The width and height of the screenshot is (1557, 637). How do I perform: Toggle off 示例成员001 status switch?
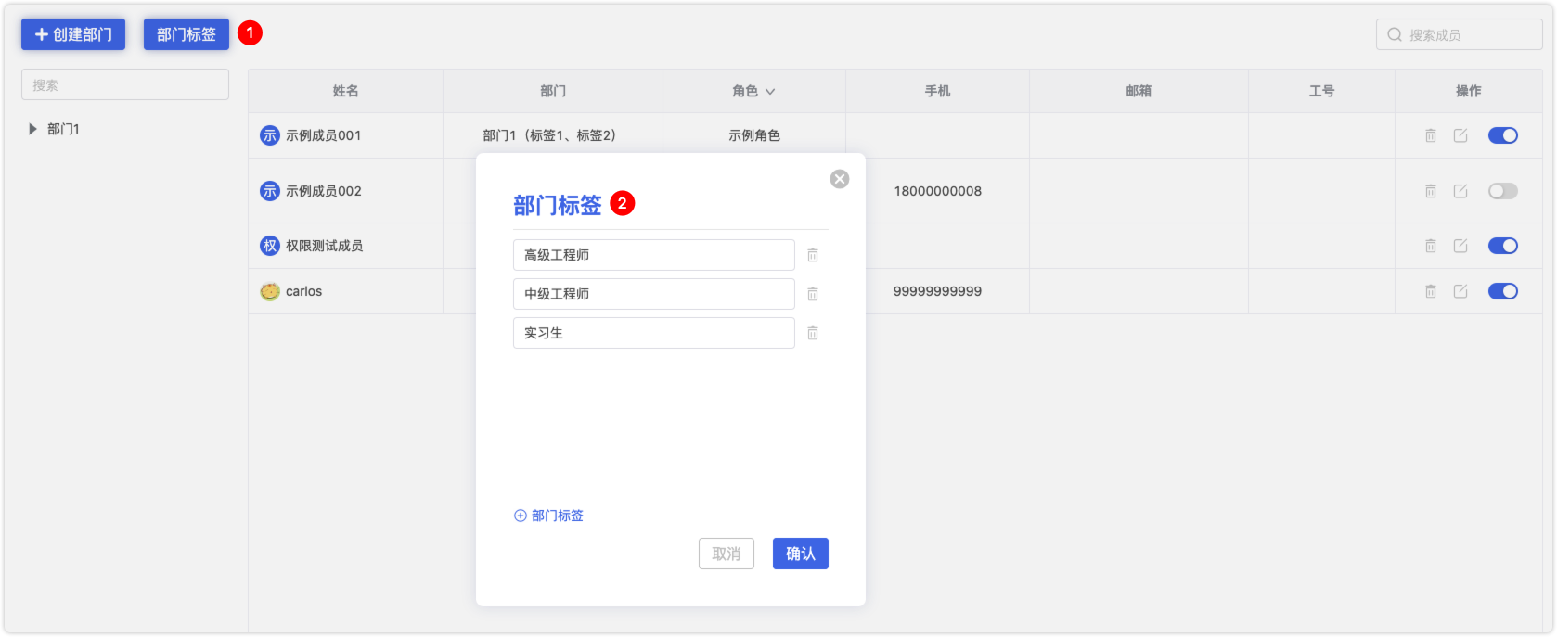click(1502, 135)
